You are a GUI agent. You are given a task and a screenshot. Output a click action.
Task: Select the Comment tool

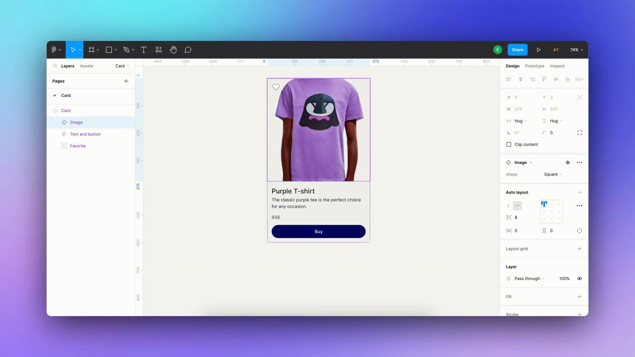pos(188,50)
